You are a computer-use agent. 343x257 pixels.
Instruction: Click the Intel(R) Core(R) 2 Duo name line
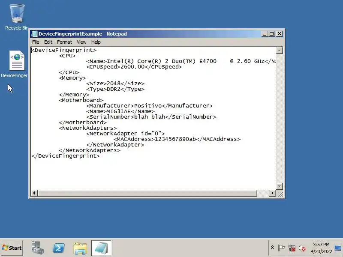(181, 61)
